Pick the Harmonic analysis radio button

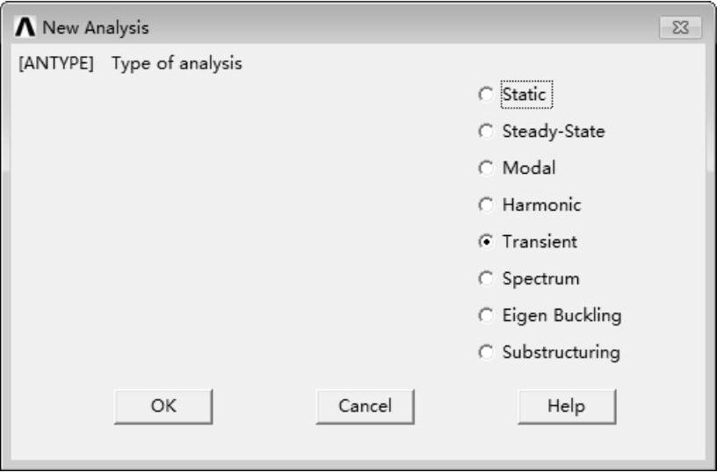tap(486, 205)
